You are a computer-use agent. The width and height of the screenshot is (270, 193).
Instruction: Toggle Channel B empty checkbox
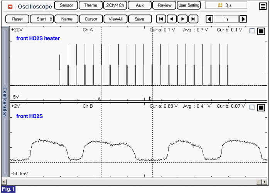tap(252, 107)
